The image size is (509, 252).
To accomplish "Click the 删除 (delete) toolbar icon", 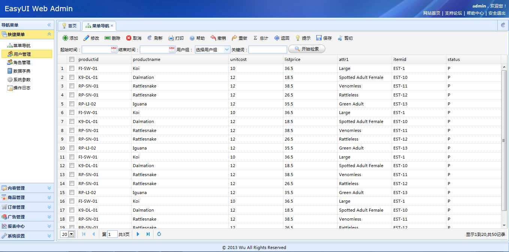I will (107, 38).
